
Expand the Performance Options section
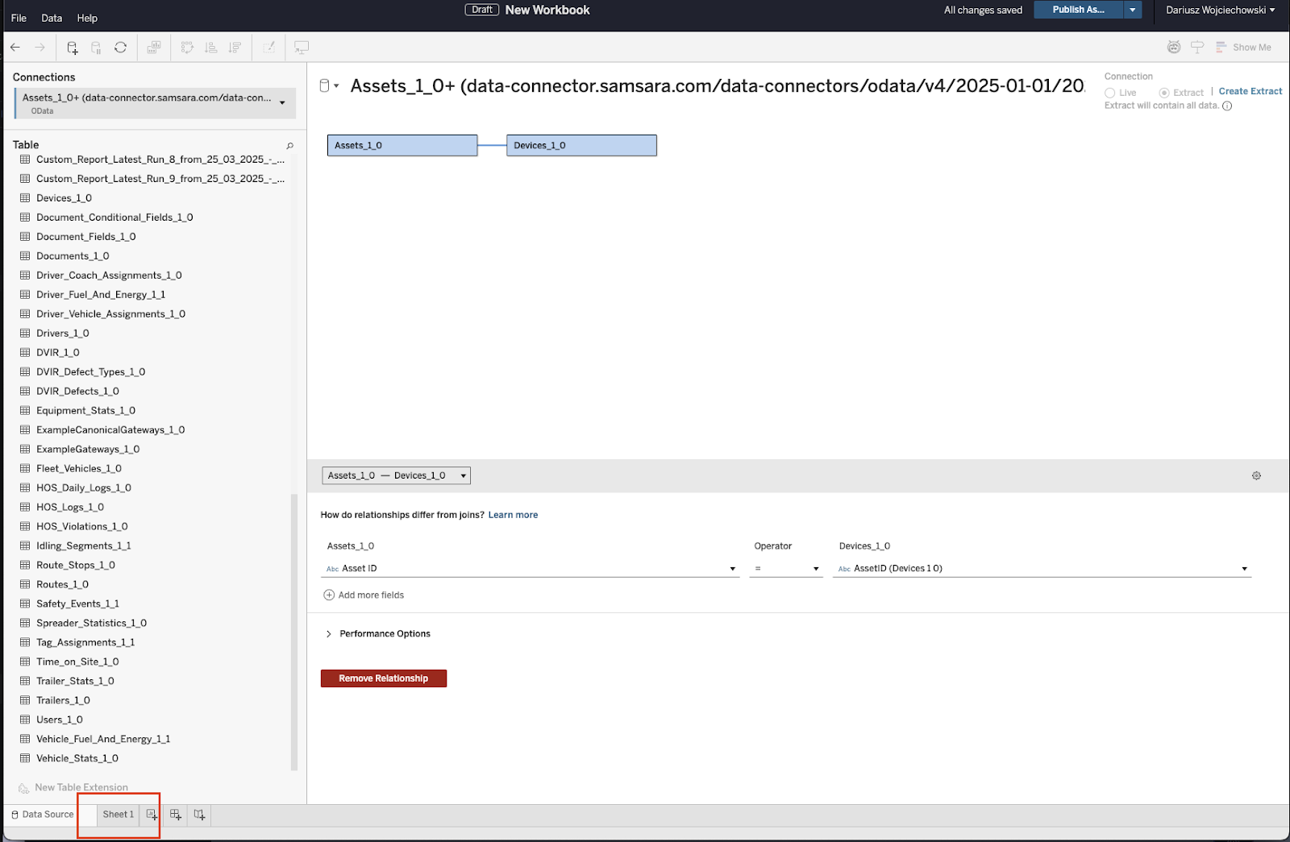[329, 634]
